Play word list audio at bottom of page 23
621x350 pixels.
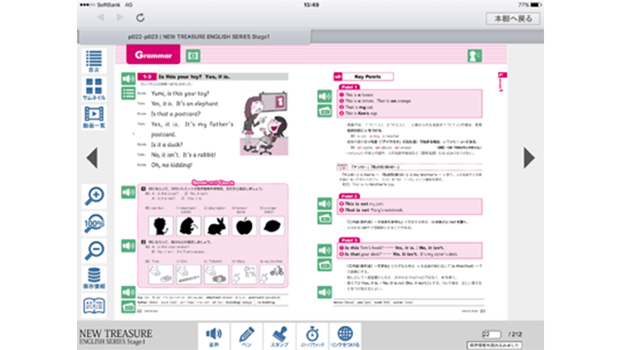(x=324, y=293)
